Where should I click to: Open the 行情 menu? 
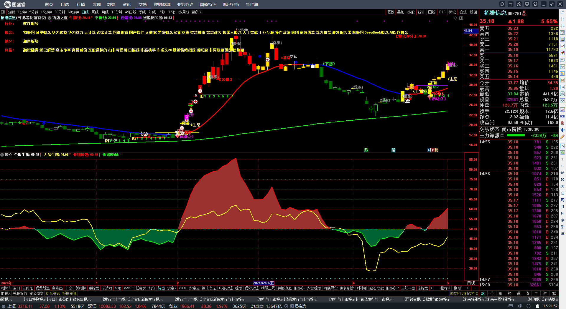click(x=81, y=4)
